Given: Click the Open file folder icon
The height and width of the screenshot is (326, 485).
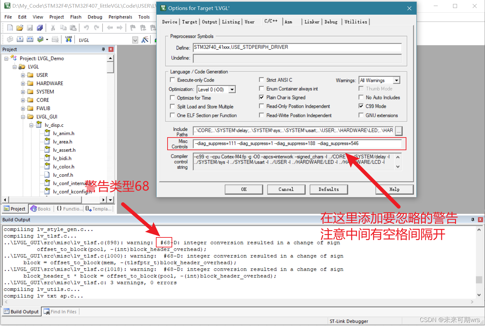Looking at the screenshot, I should [x=20, y=28].
